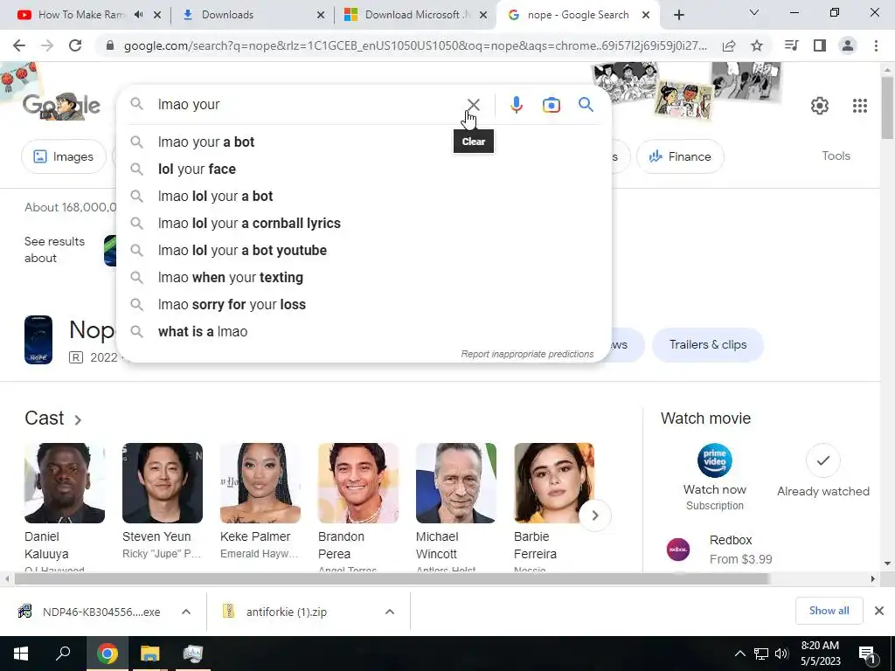895x671 pixels.
Task: Choose 'lmao lol your a bot youtube'
Action: point(363,251)
